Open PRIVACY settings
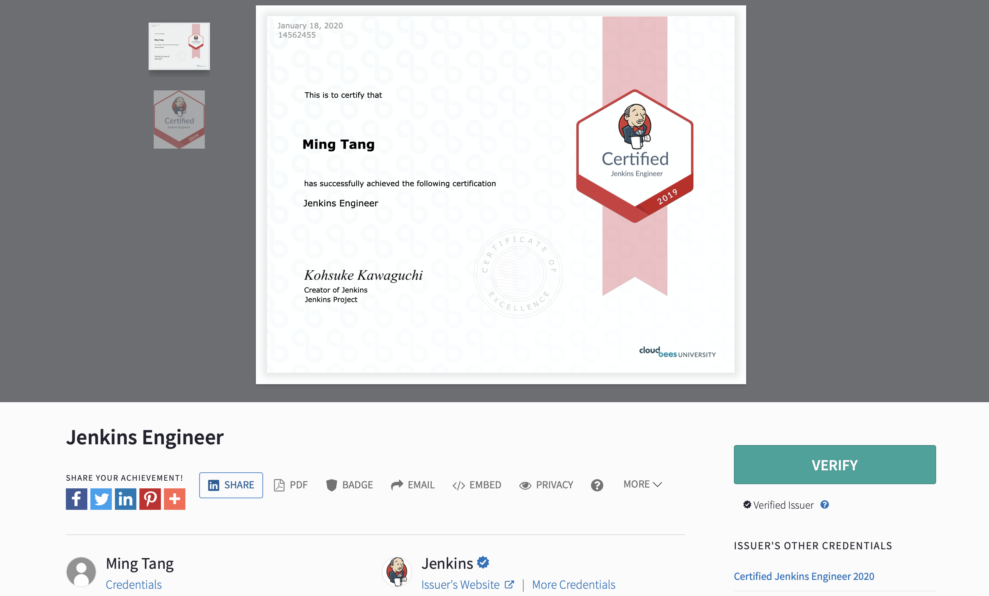 (546, 485)
